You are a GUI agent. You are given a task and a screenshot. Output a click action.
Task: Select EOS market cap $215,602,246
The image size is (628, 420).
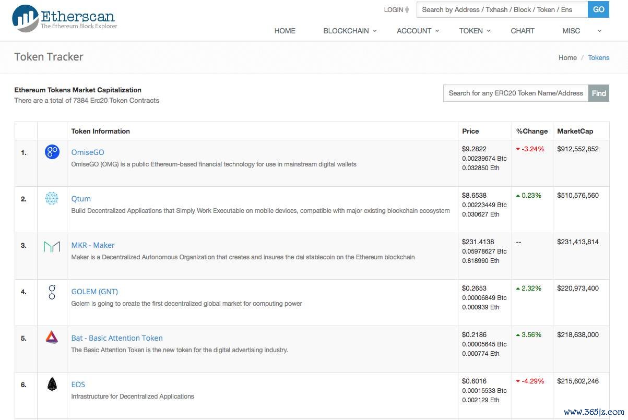tap(578, 381)
